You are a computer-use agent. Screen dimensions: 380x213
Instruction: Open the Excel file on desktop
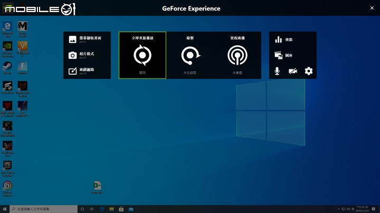pyautogui.click(x=97, y=187)
